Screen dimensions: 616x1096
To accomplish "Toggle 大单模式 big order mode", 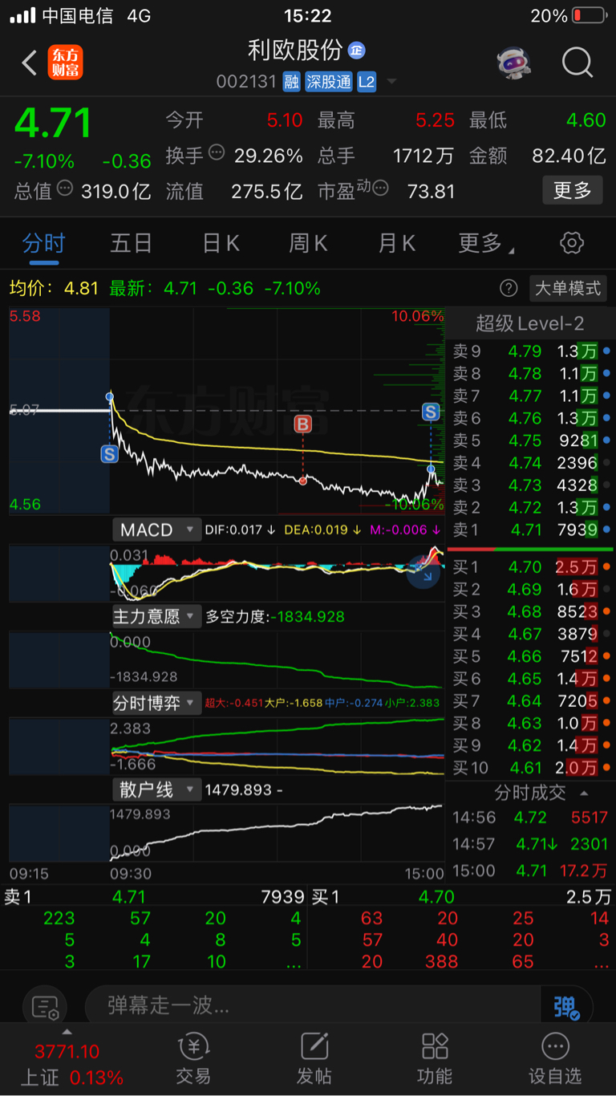I will click(568, 288).
